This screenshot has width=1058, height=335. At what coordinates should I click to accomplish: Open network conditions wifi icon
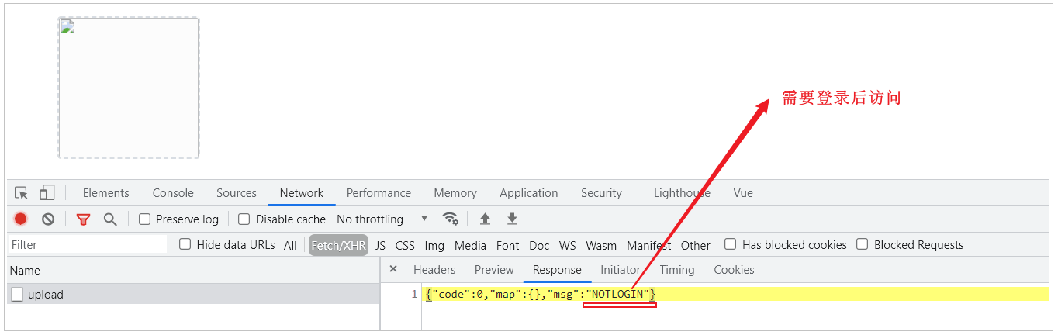coord(450,219)
